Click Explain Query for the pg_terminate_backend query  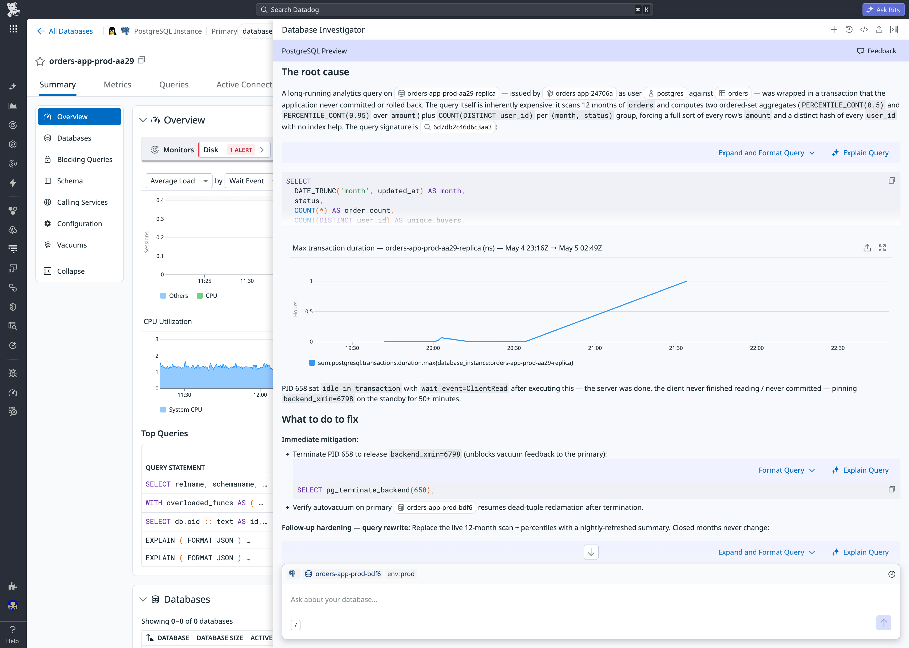coord(860,470)
